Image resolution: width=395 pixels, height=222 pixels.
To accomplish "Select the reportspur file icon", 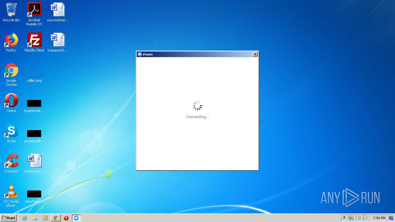I will point(34,196).
